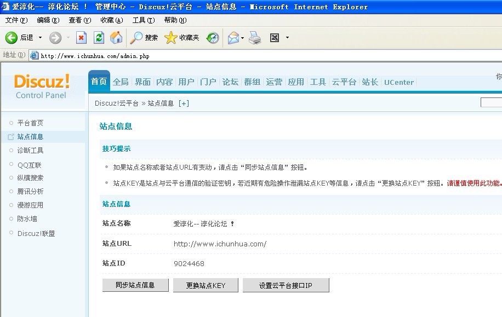Switch to the 门户 tab
Image resolution: width=502 pixels, height=317 pixels.
(208, 82)
